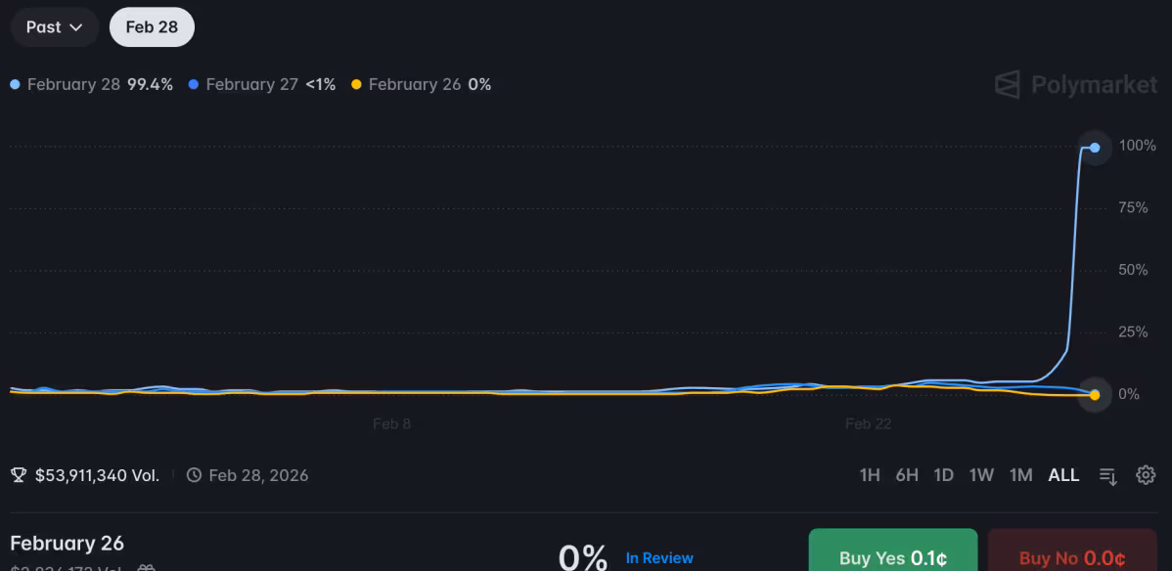This screenshot has width=1172, height=571.
Task: Open the In Review status link
Action: click(x=659, y=557)
